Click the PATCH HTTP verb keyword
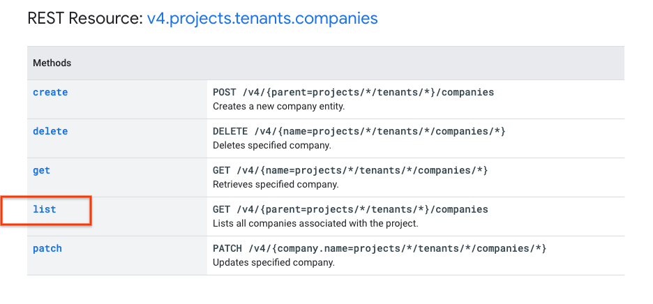This screenshot has height=304, width=653. point(227,248)
